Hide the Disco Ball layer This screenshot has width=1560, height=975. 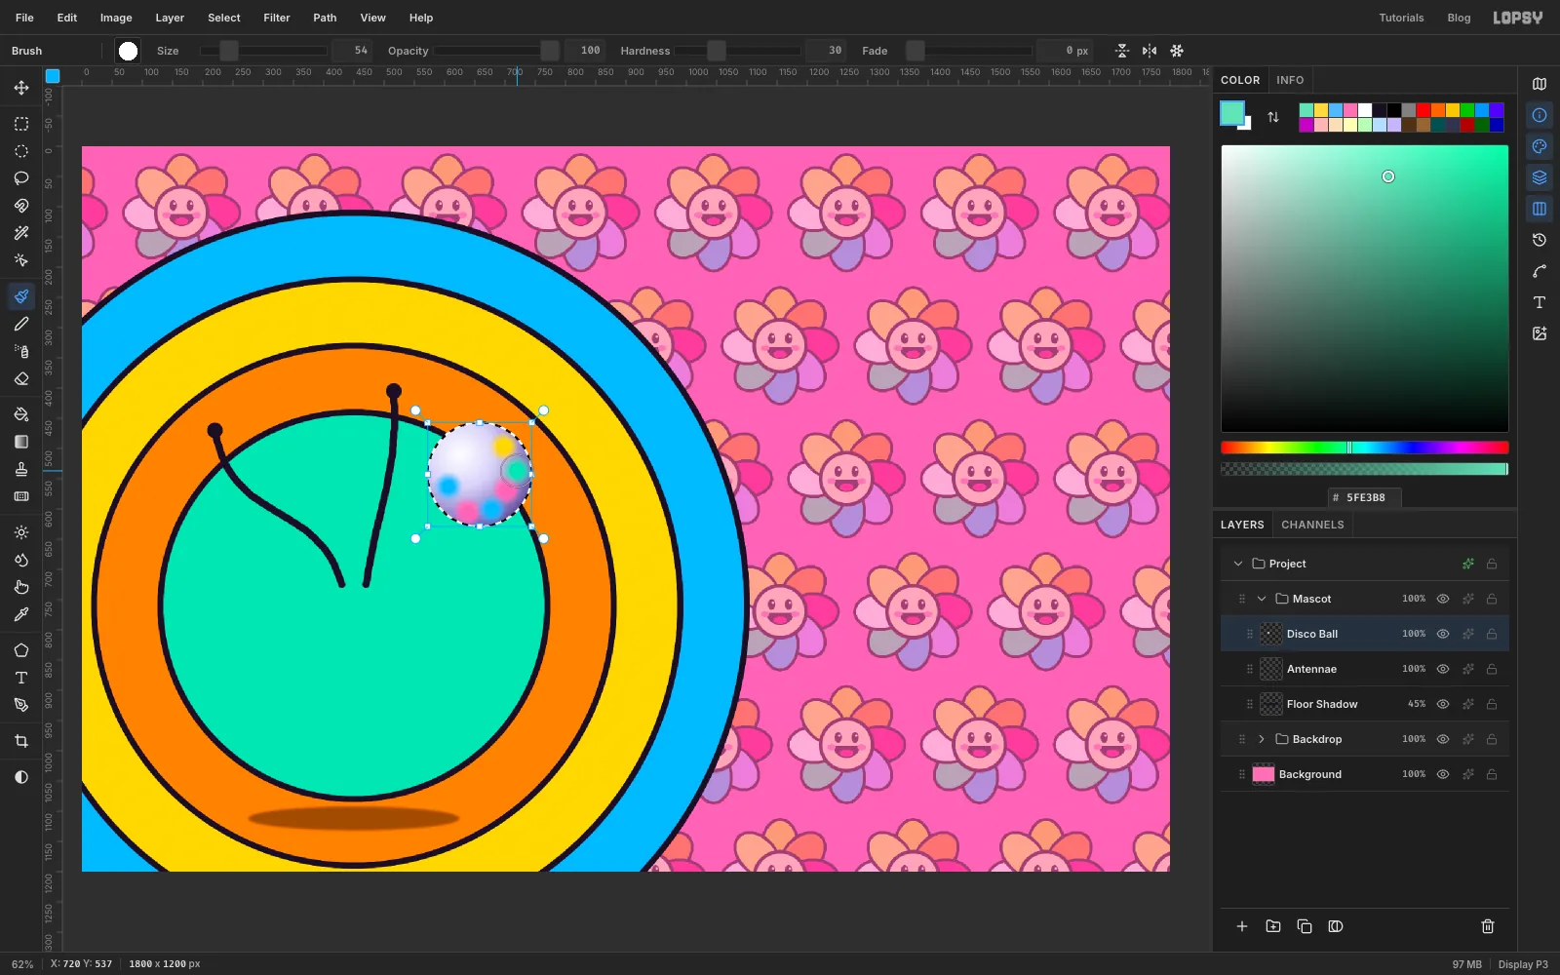coord(1443,634)
